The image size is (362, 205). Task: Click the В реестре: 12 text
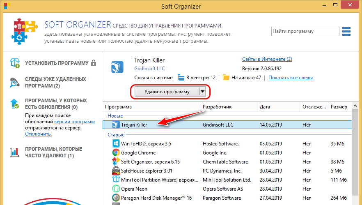(x=201, y=78)
